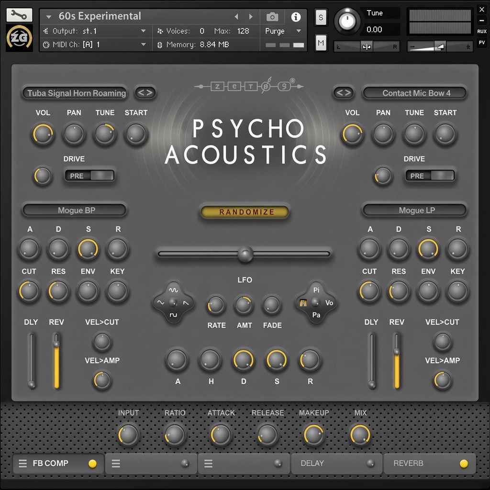
Task: Select square wave LFO shape
Action: point(173,315)
